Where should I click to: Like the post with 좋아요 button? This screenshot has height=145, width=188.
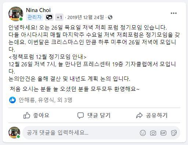pos(36,115)
